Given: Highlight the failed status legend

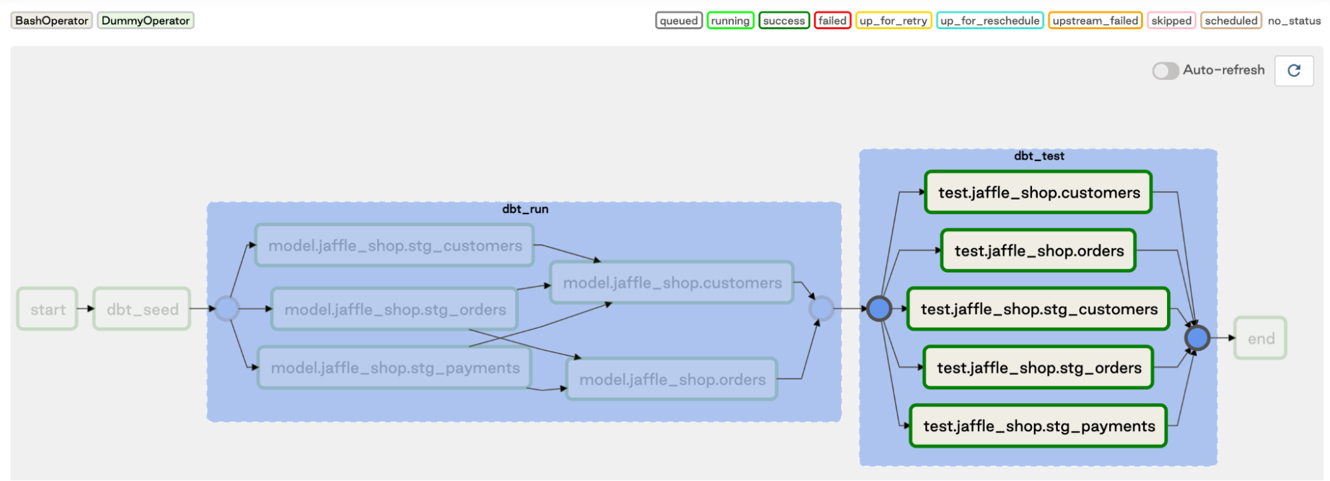Looking at the screenshot, I should [832, 21].
